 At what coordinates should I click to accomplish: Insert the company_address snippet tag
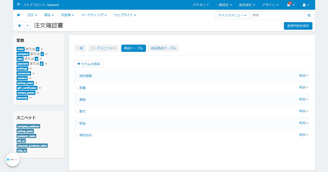click(28, 126)
